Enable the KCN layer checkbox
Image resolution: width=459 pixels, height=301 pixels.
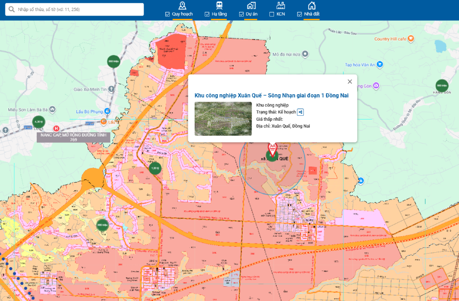click(x=272, y=15)
